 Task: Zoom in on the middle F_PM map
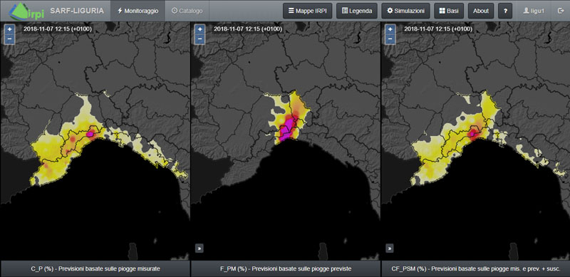click(200, 29)
